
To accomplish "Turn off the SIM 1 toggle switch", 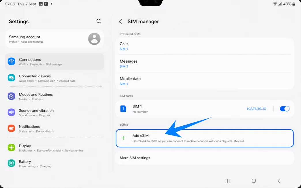I will (285, 109).
